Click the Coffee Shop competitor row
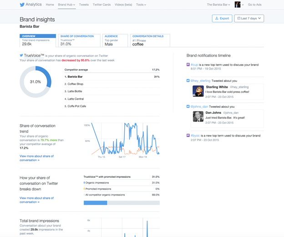Viewport: 284px width, 237px height. [x=112, y=84]
